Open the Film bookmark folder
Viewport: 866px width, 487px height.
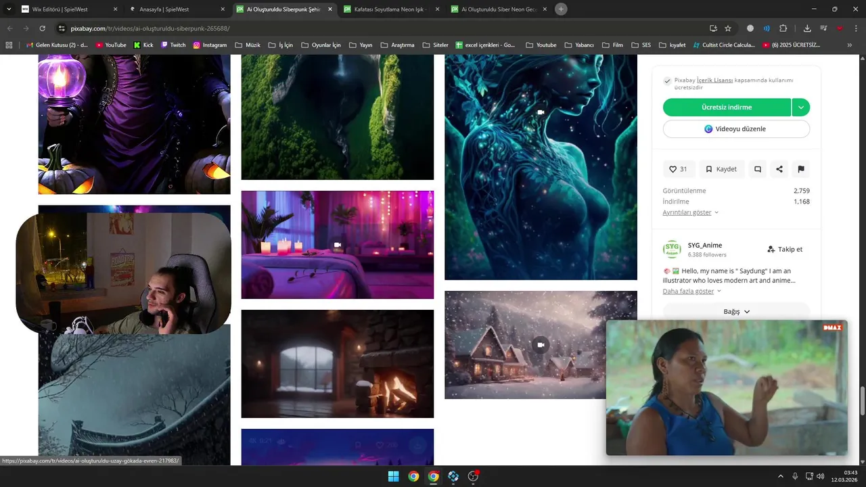612,45
